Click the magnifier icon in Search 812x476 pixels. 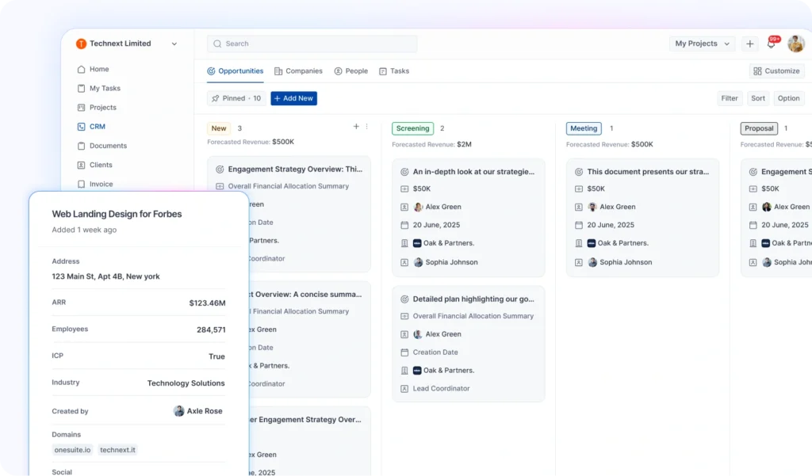click(217, 44)
